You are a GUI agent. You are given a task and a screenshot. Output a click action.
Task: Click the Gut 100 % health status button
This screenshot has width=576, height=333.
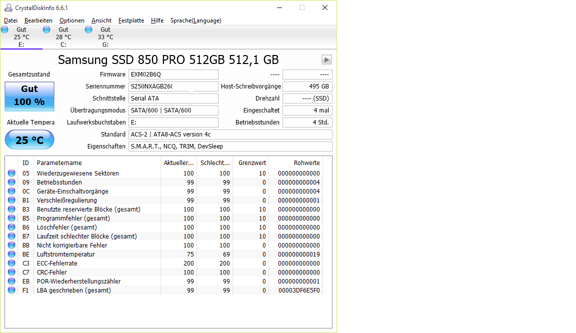[x=29, y=96]
